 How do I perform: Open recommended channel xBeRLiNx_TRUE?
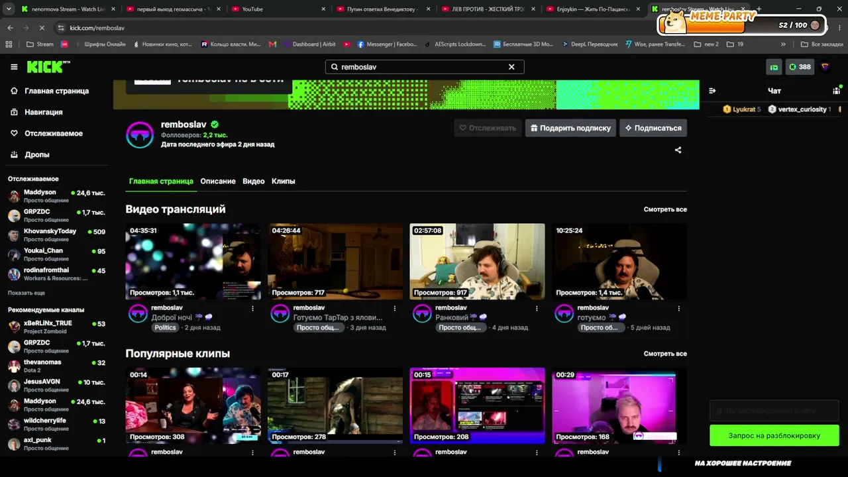pos(57,327)
